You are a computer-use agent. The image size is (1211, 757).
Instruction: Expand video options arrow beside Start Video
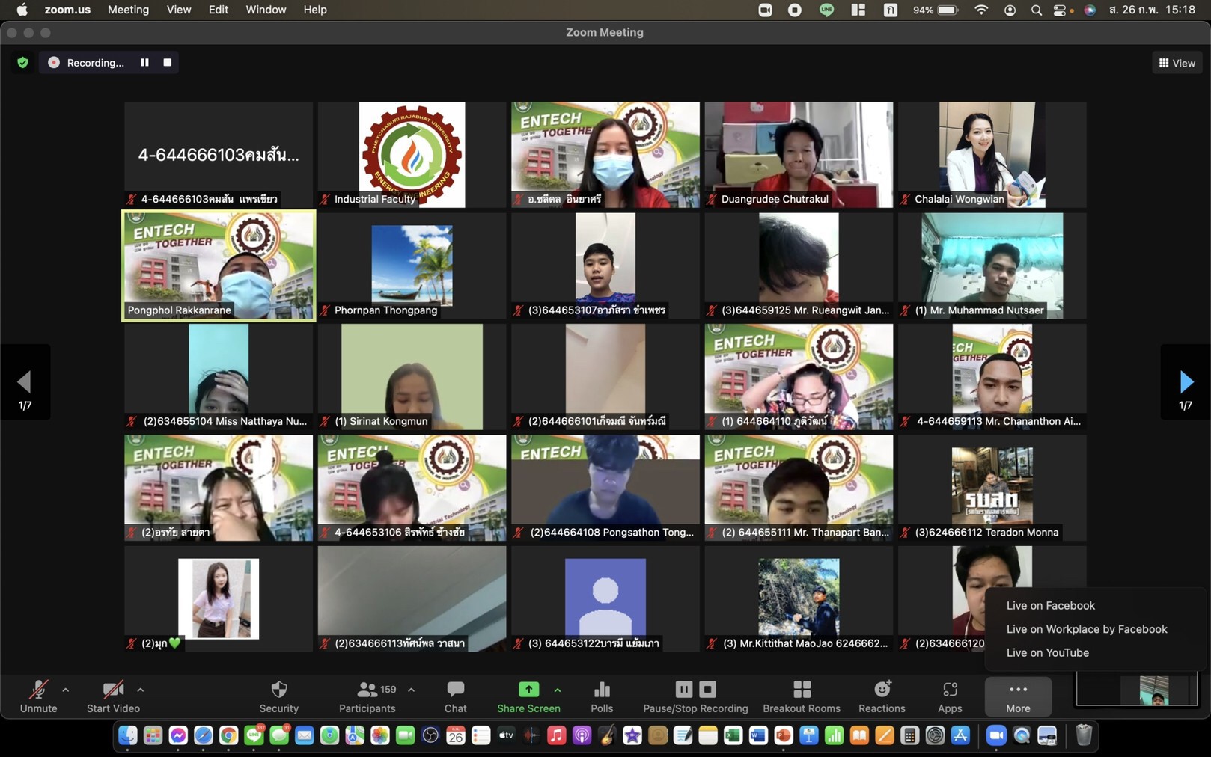[141, 690]
